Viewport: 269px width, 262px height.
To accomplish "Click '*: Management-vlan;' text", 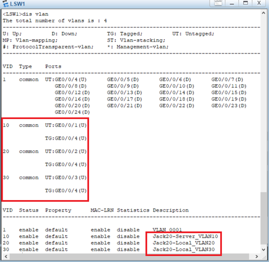I will coord(137,47).
